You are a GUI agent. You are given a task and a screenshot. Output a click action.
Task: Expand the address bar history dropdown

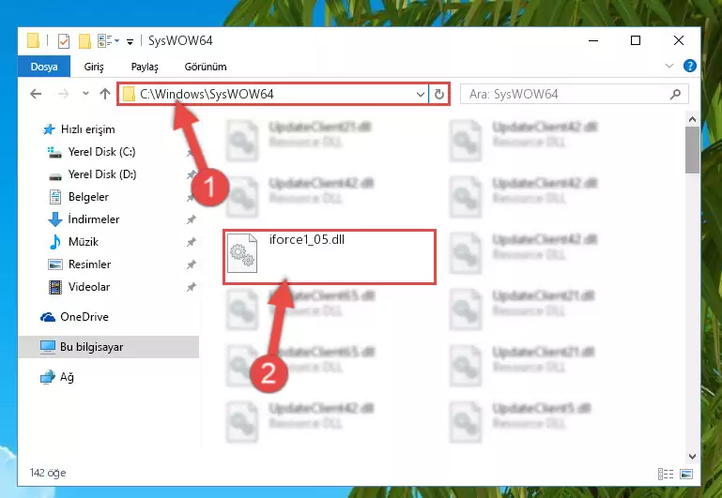point(420,95)
